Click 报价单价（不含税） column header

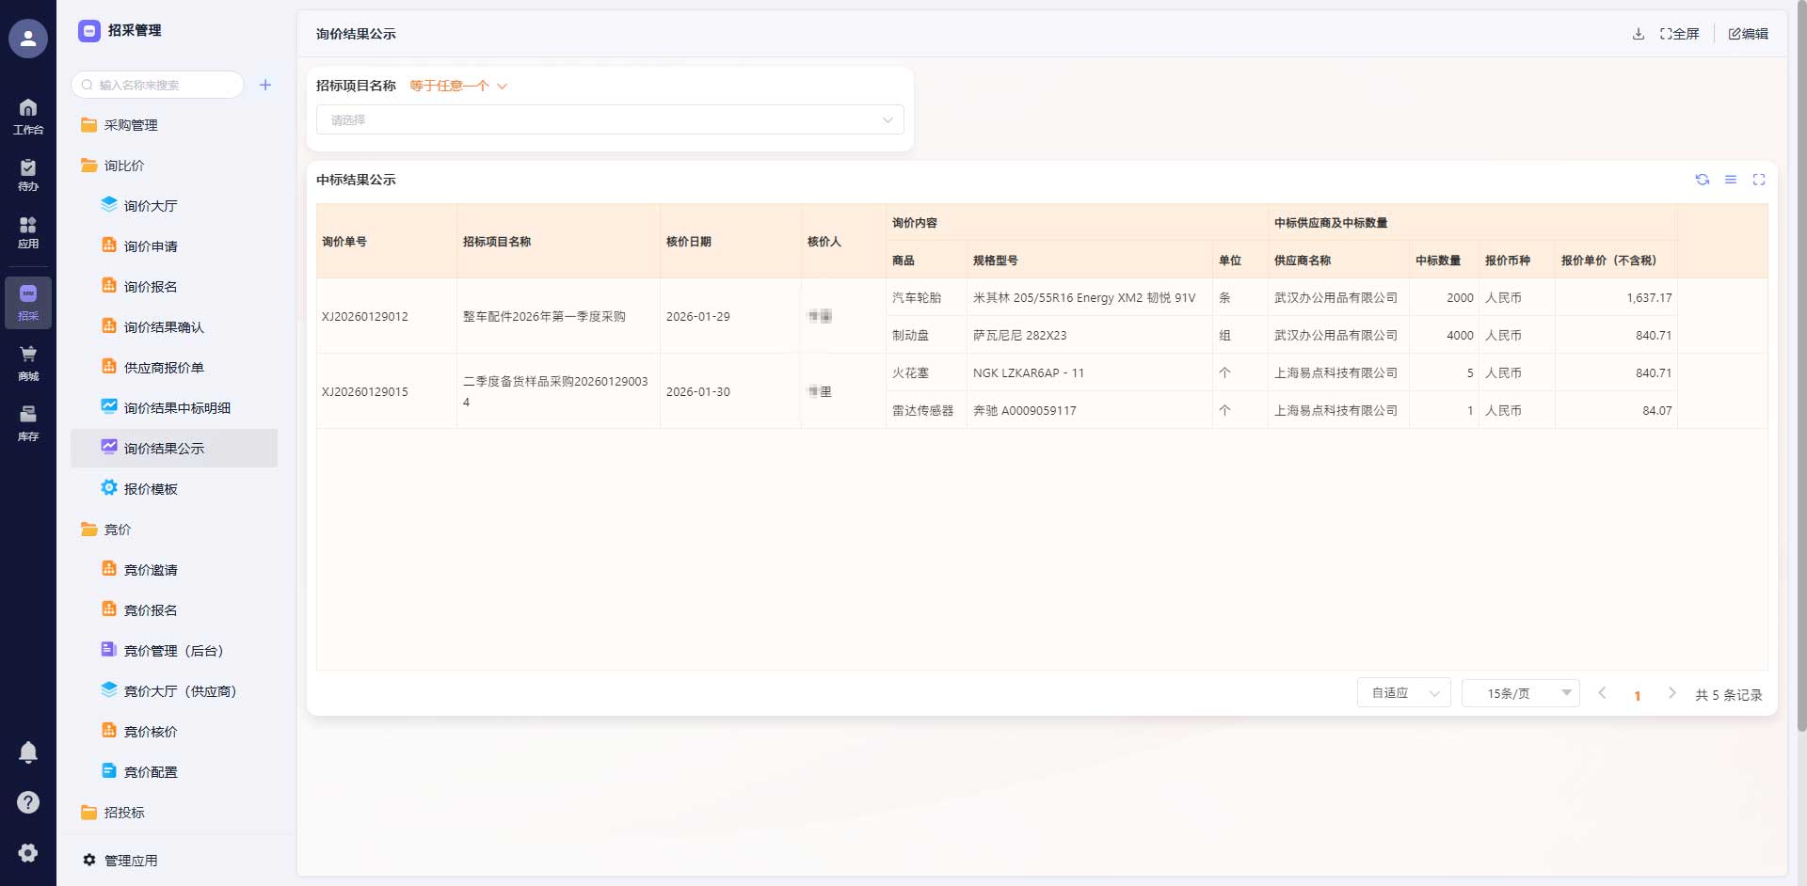[1616, 261]
